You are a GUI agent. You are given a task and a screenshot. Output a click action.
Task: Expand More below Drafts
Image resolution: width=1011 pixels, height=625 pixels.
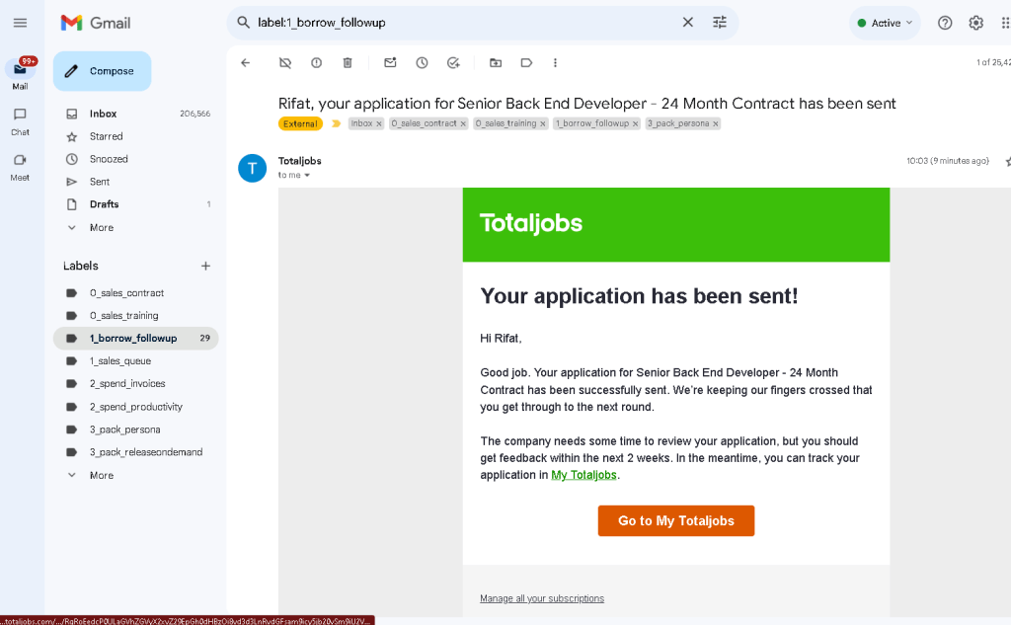[136, 228]
